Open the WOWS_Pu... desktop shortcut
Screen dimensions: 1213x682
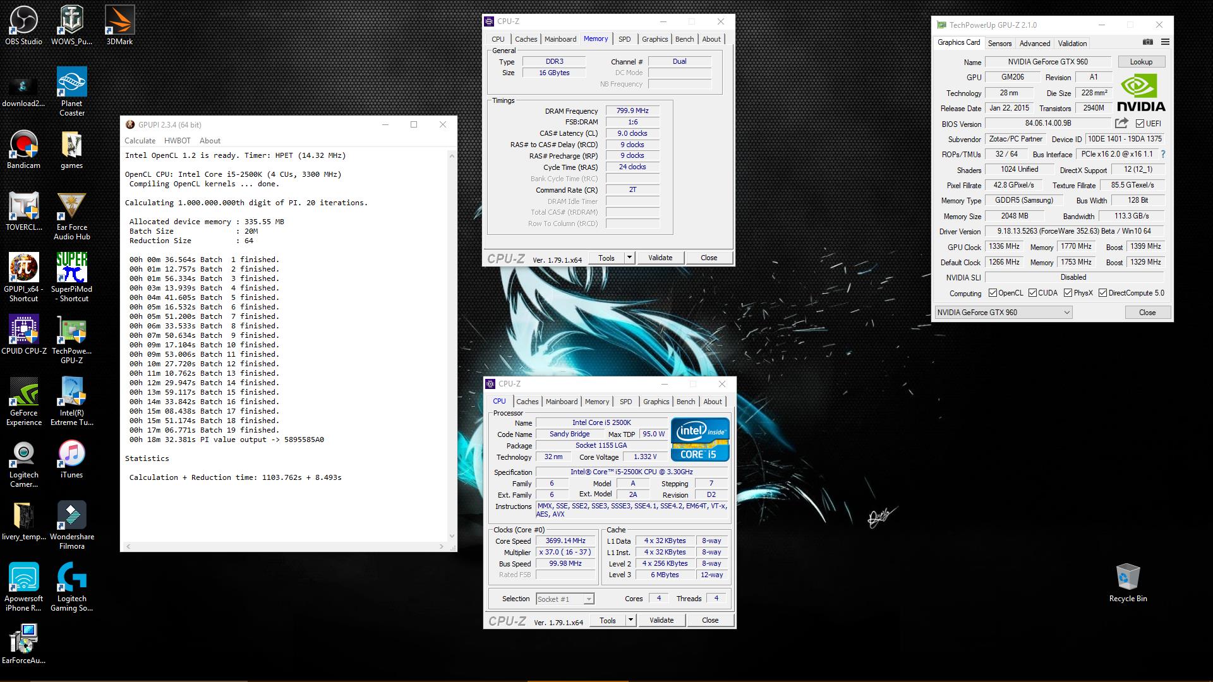71,25
